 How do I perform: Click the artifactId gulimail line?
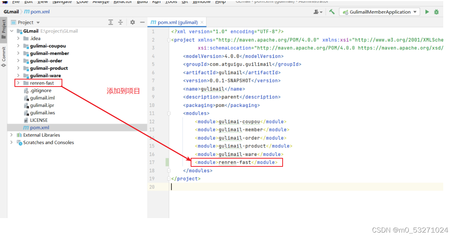(x=232, y=73)
